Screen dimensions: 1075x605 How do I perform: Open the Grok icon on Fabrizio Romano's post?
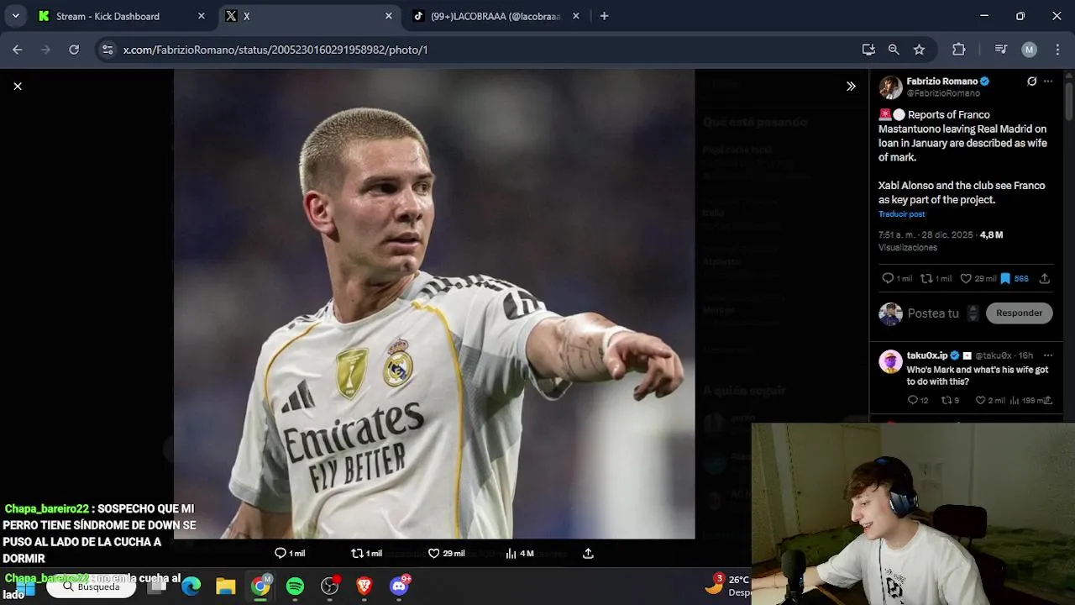(1032, 82)
